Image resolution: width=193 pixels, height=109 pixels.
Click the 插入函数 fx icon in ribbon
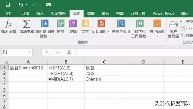pos(9,23)
